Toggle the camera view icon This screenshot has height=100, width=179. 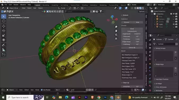pyautogui.click(x=116, y=35)
